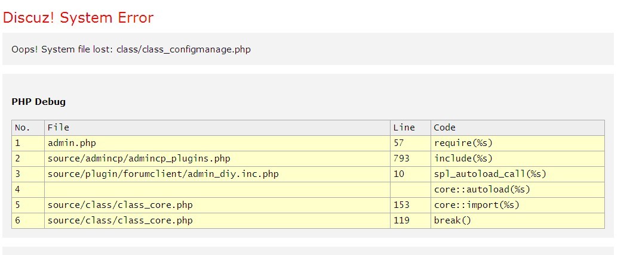Click line number 793 cell
The width and height of the screenshot is (633, 255).
point(401,158)
